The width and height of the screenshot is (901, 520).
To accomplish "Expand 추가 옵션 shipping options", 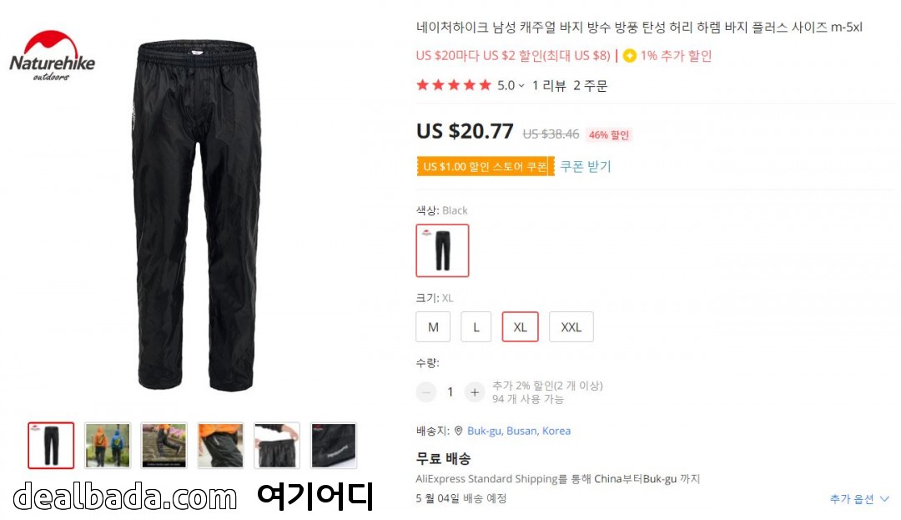I will click(x=859, y=499).
